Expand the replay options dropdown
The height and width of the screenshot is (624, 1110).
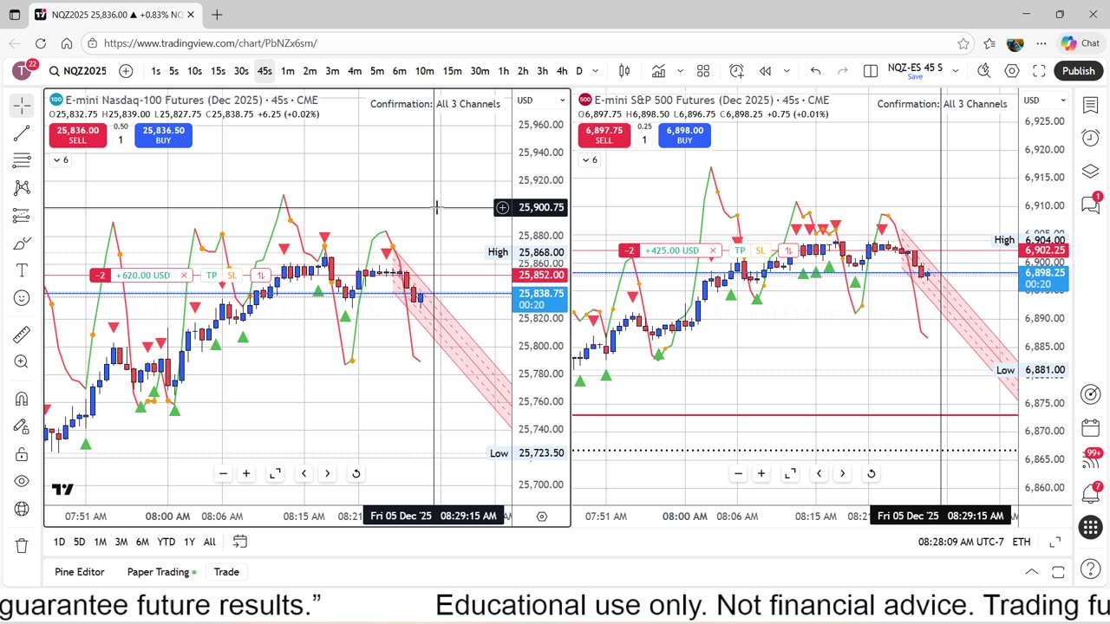tap(787, 71)
